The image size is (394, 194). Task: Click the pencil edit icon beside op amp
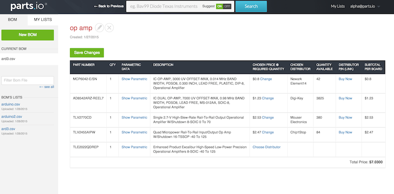[99, 28]
